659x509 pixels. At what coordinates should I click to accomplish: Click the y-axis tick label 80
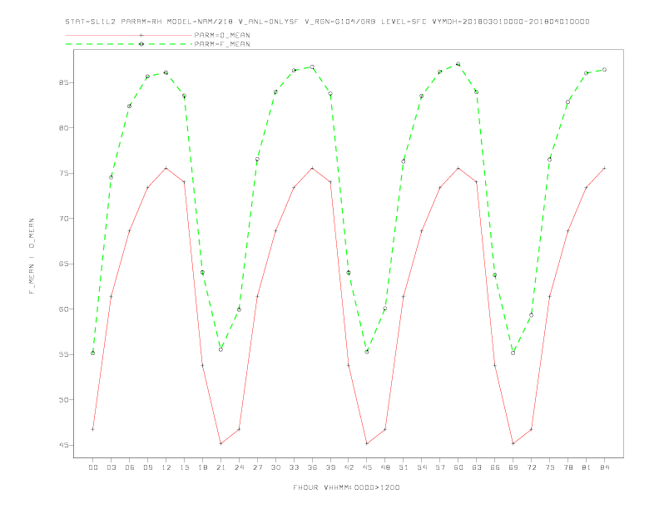(63, 128)
